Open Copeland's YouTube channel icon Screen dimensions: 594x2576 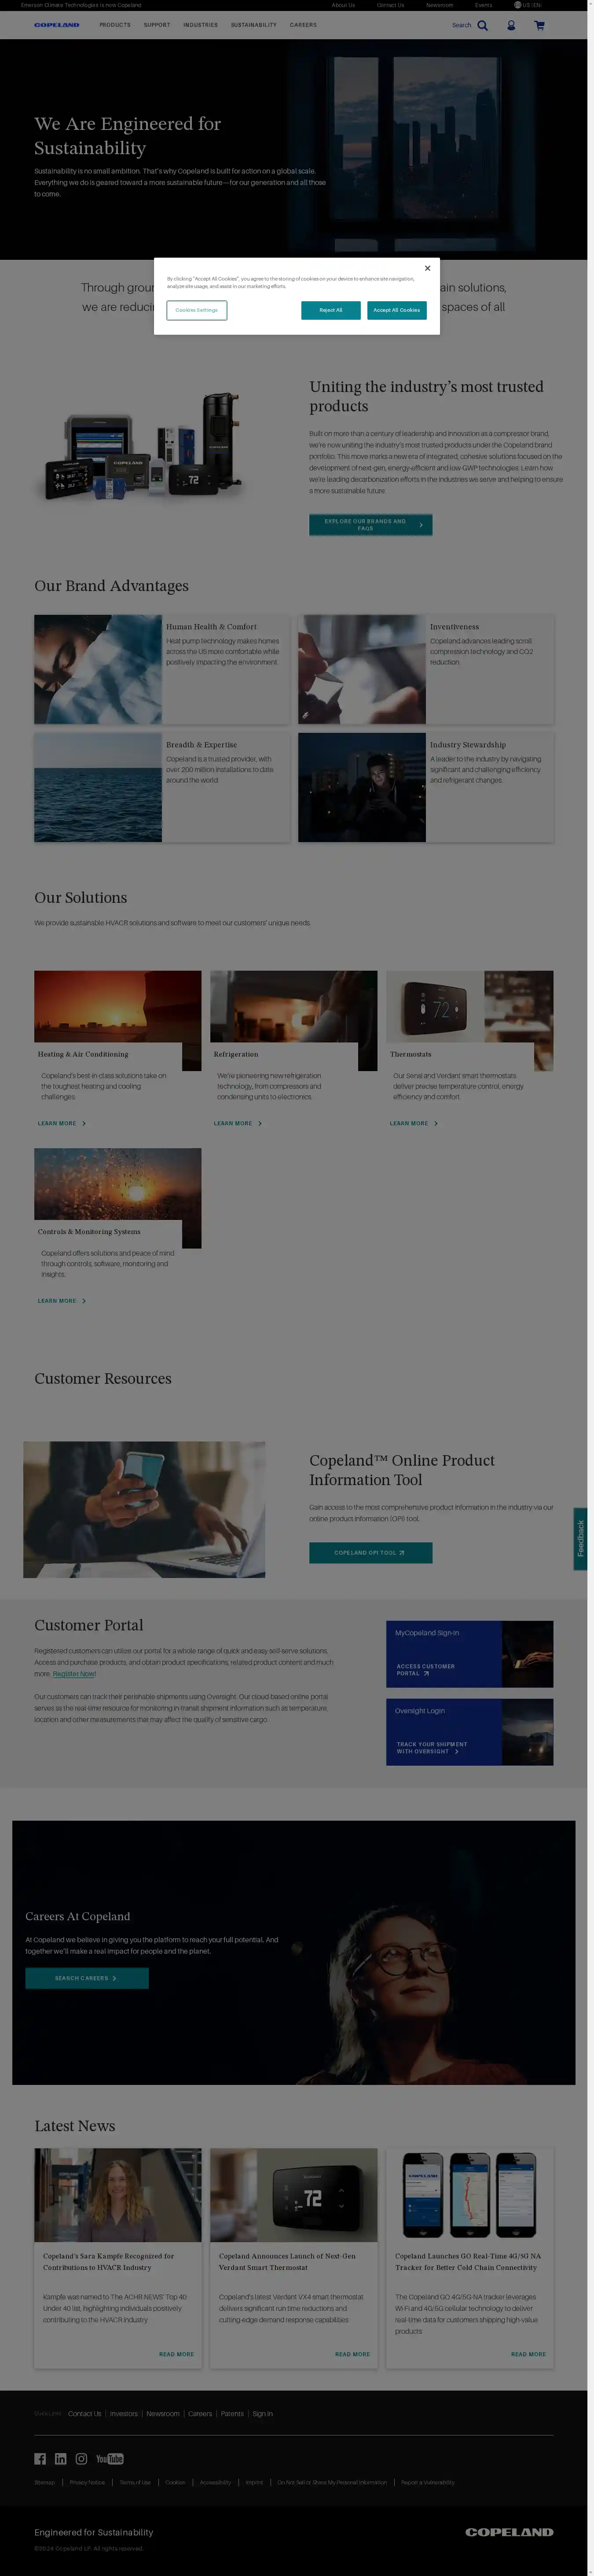point(110,2459)
